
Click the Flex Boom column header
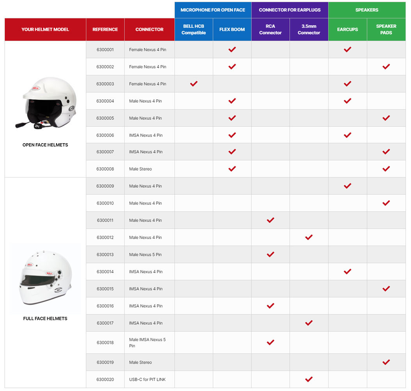click(232, 29)
